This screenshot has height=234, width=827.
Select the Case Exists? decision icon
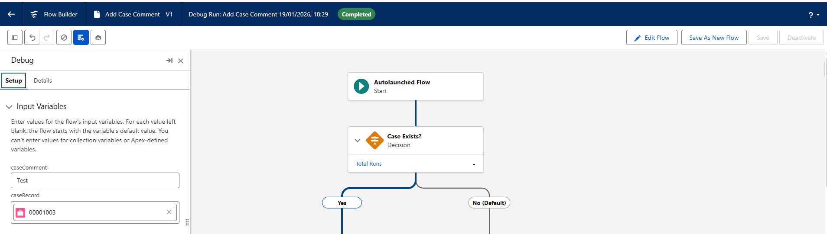[374, 141]
